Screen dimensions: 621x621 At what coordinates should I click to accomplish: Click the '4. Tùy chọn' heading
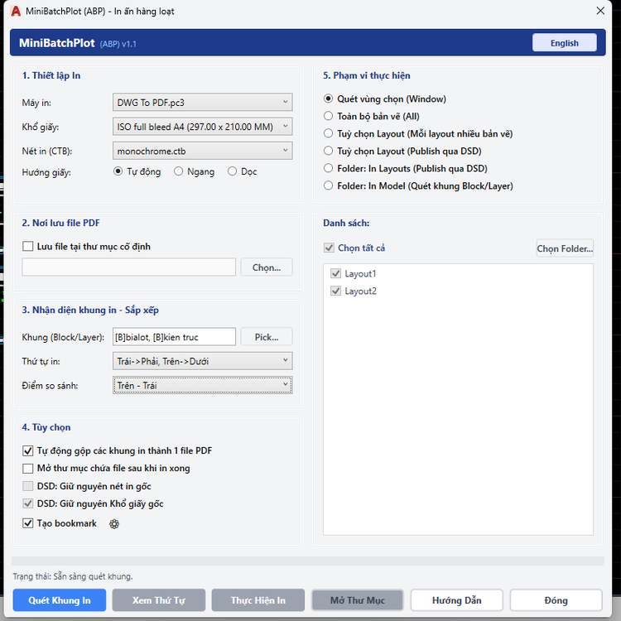[x=46, y=427]
